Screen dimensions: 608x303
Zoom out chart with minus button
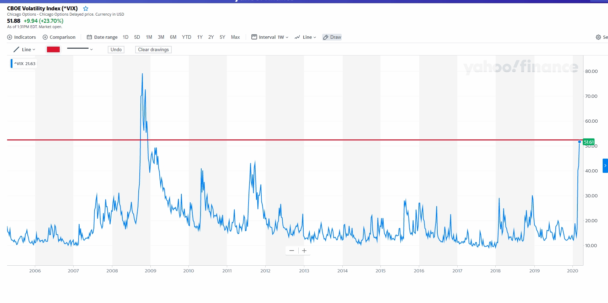292,251
